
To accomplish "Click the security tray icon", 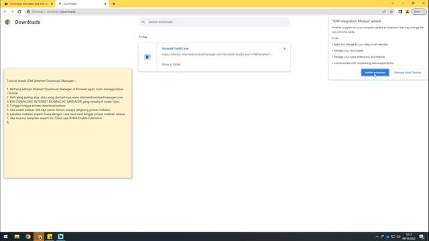I will coord(382,236).
